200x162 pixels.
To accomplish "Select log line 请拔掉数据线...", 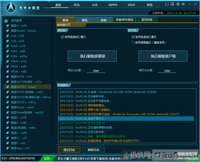I will pos(126,105).
